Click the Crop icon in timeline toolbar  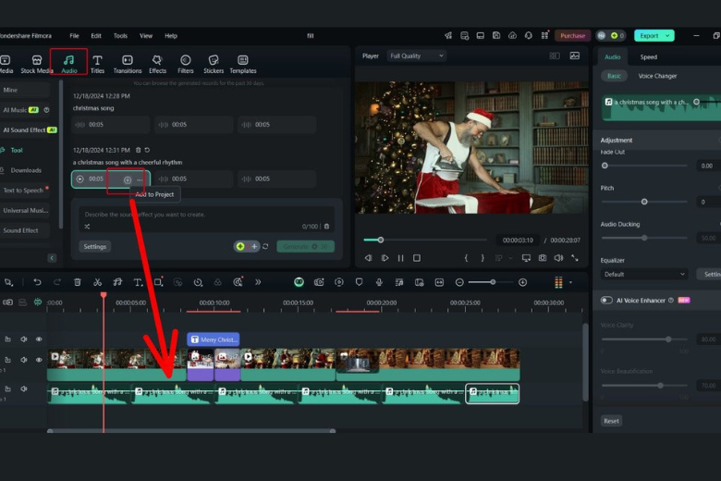(x=158, y=282)
